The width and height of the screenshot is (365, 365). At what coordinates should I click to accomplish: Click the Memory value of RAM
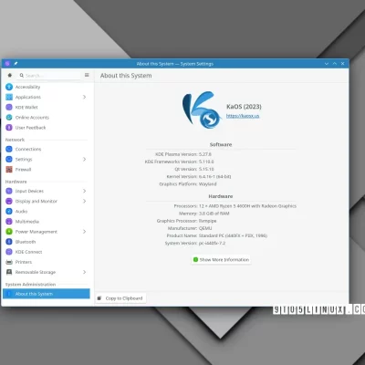(214, 214)
